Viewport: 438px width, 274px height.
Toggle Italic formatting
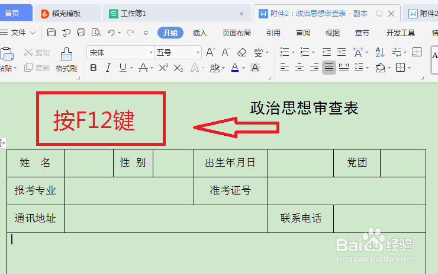108,68
